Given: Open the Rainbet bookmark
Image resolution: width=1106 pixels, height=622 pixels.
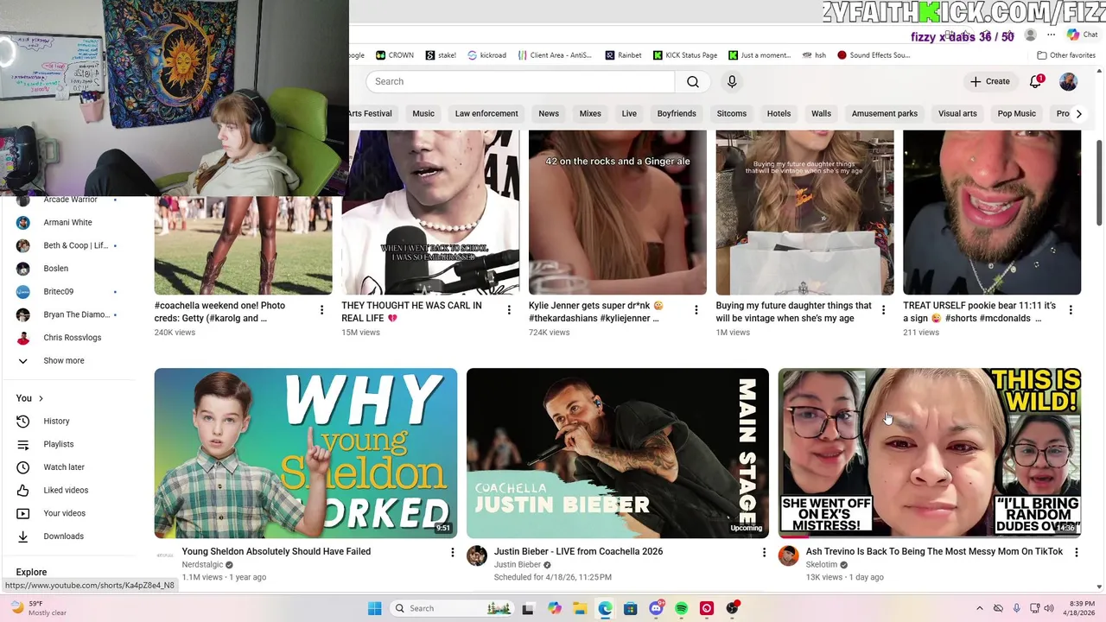Looking at the screenshot, I should pos(623,55).
